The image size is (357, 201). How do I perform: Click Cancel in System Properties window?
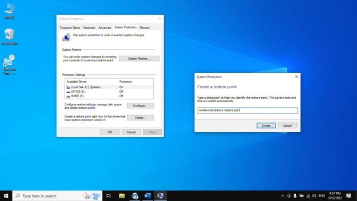[x=131, y=132]
